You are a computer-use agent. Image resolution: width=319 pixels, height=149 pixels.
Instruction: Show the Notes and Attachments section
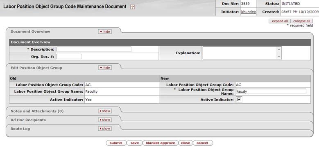(x=105, y=111)
